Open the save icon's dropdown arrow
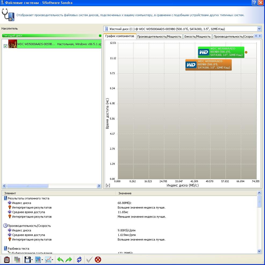Viewport: 265px width, 265px height. point(32,260)
